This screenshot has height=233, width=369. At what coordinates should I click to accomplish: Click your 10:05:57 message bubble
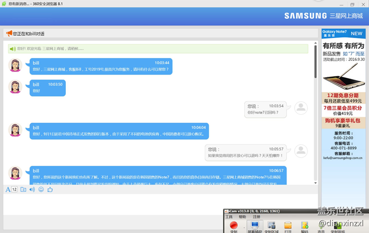coord(246,153)
